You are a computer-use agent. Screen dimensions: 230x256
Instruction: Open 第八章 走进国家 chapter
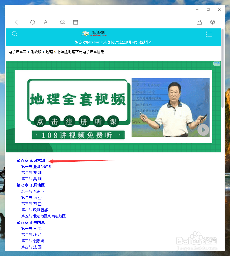click(x=31, y=222)
